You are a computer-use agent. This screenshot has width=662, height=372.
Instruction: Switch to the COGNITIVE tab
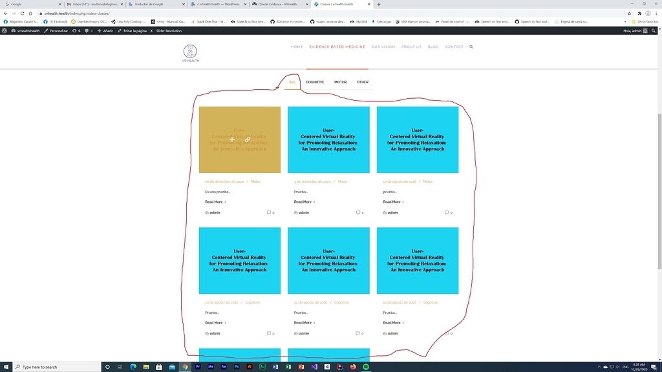315,82
